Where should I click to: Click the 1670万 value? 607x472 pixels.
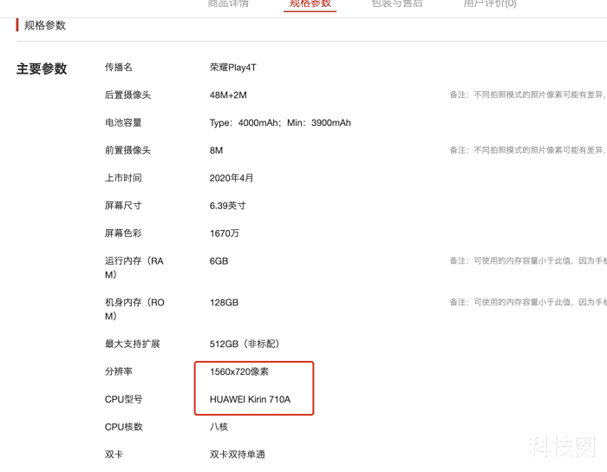coord(225,233)
